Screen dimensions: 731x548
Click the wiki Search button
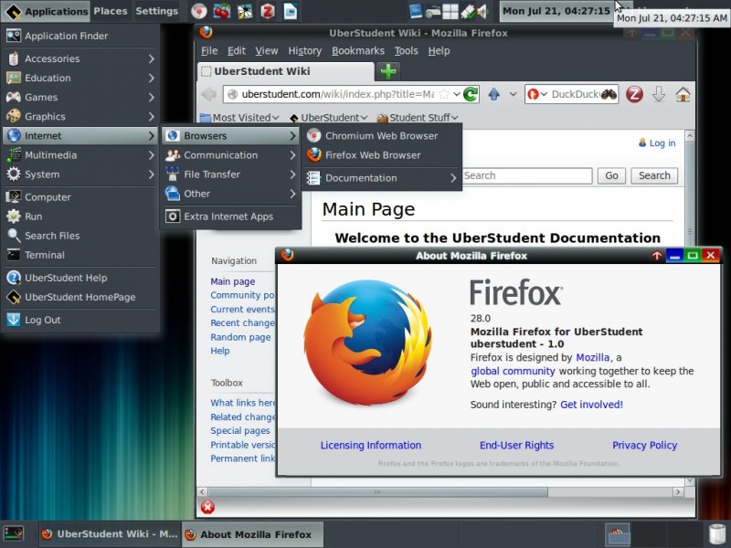click(x=654, y=175)
